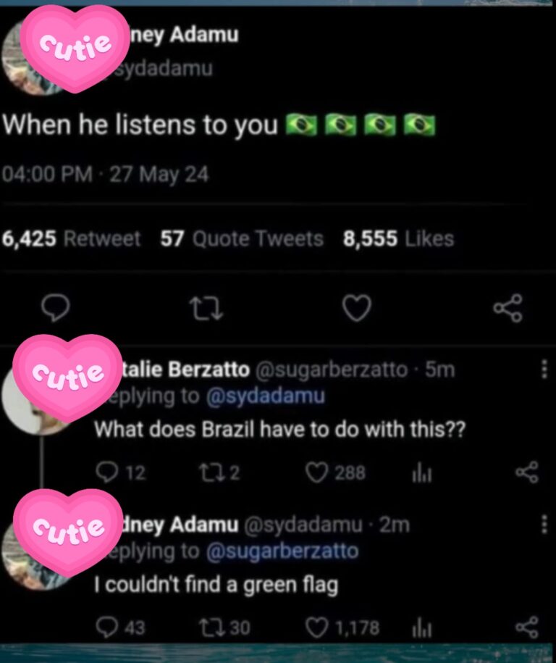556x663 pixels.
Task: Open the 6,425 Retweet list
Action: tap(72, 239)
